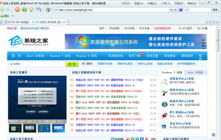Open 软件下载 nav item
The image size is (221, 140).
(x=135, y=56)
